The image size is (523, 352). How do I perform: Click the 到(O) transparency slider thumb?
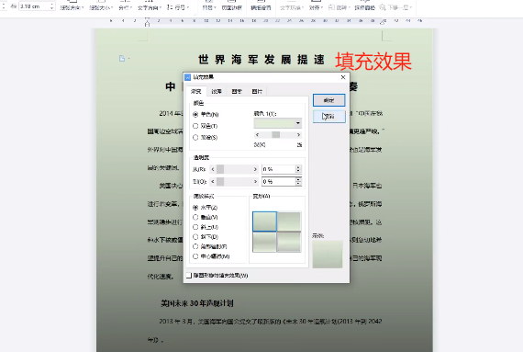click(x=220, y=181)
